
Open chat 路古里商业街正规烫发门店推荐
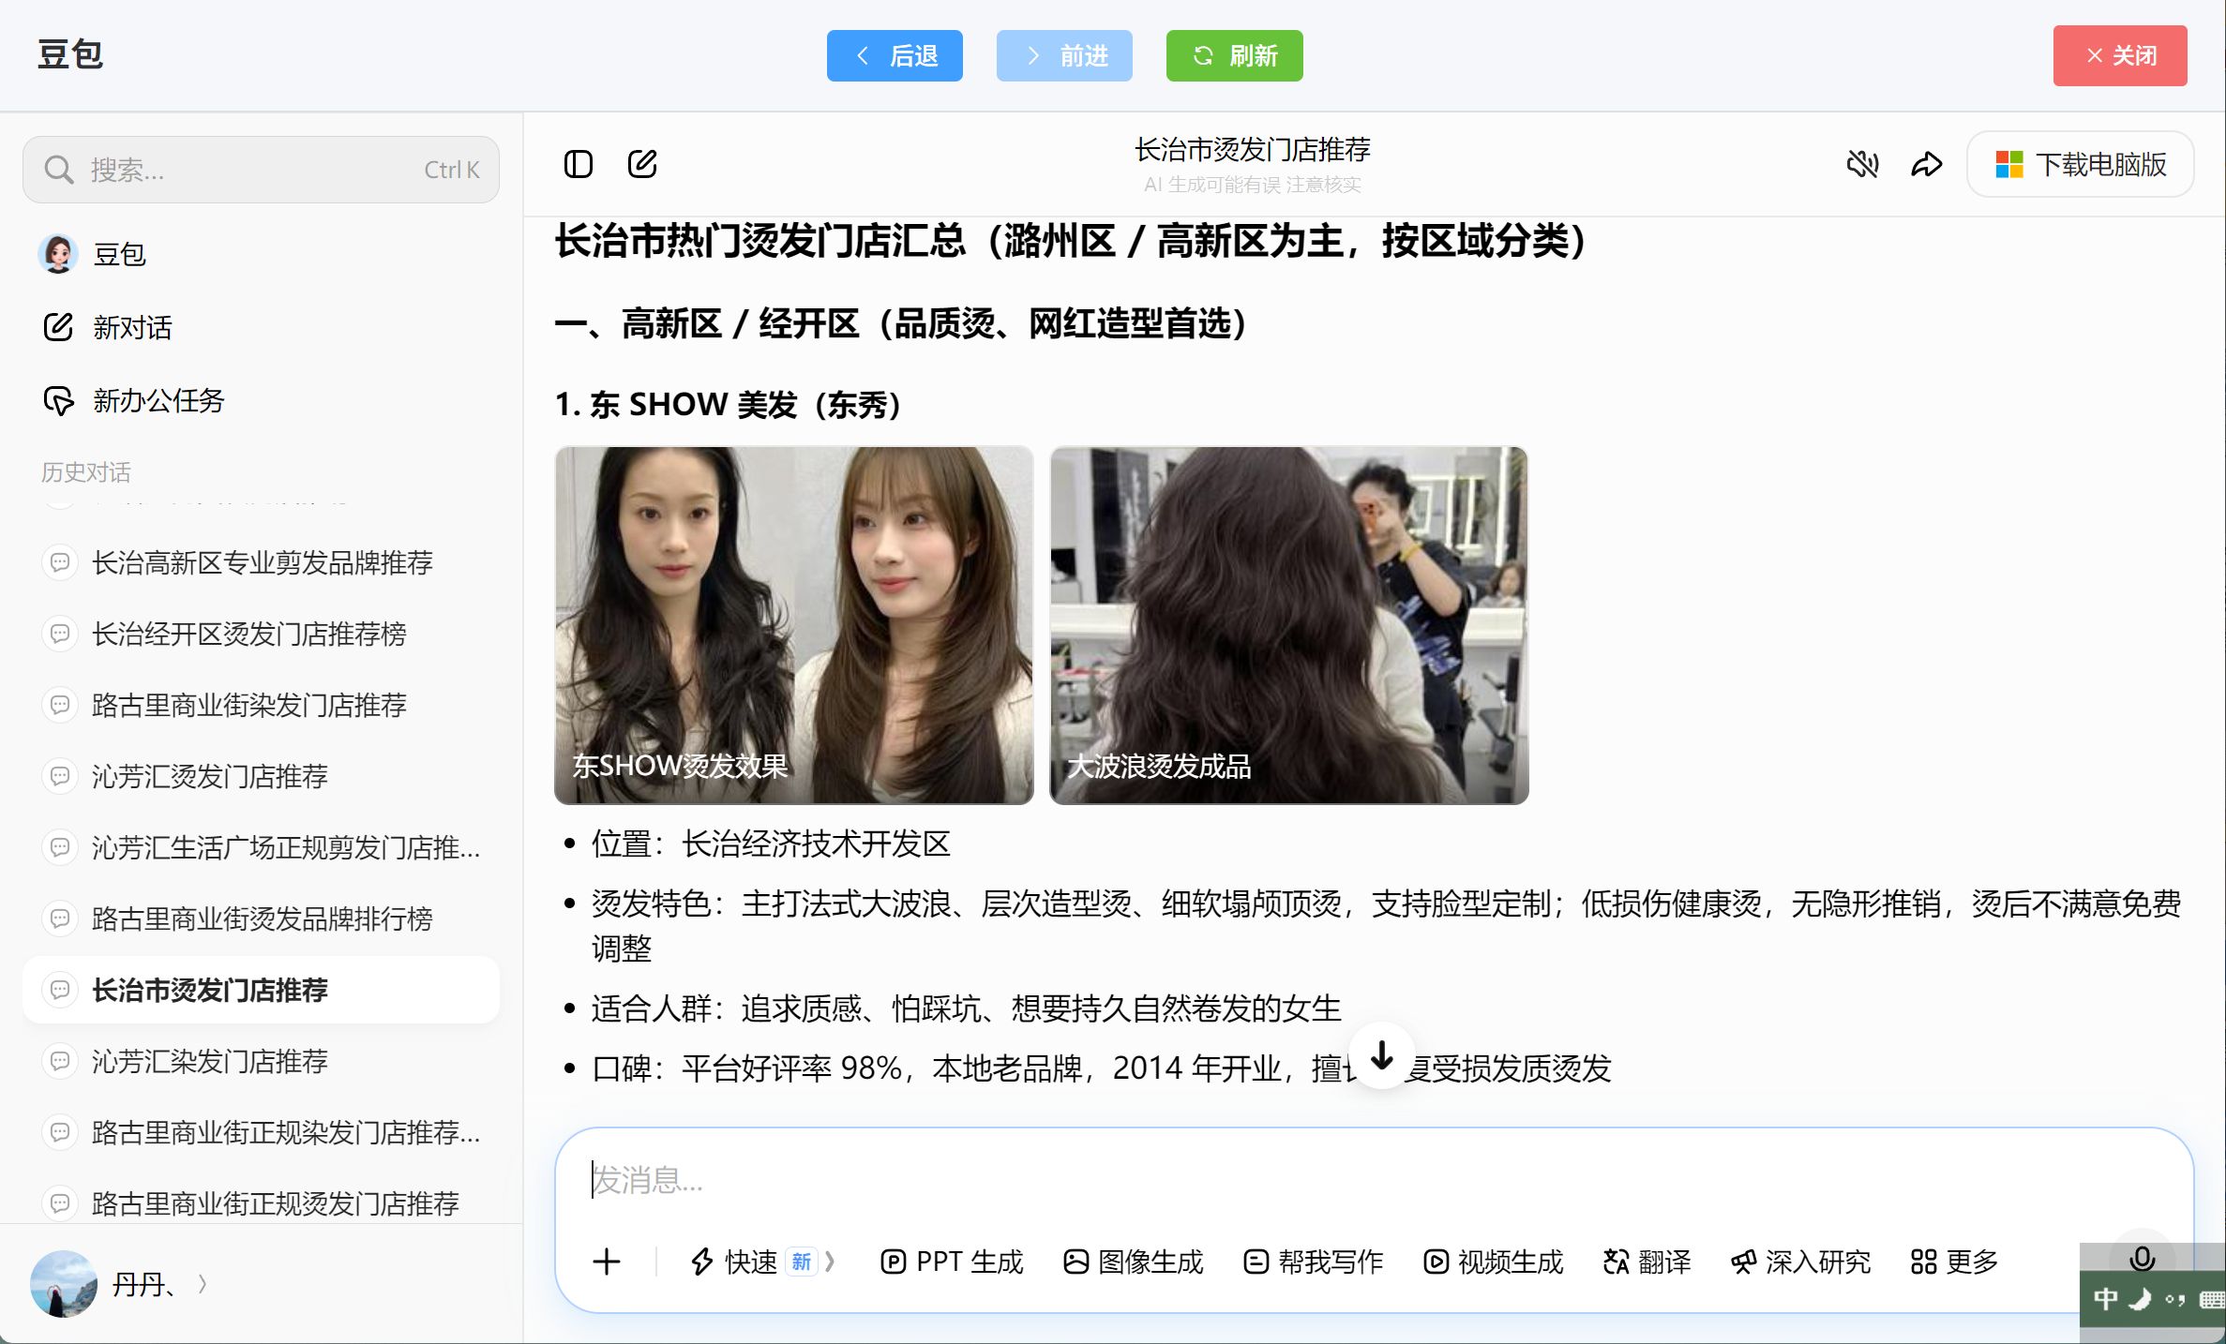click(261, 1203)
